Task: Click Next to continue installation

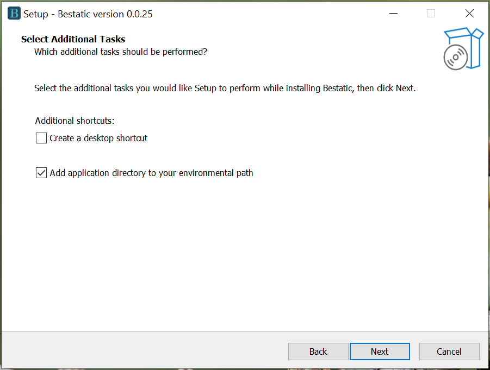Action: [x=380, y=352]
